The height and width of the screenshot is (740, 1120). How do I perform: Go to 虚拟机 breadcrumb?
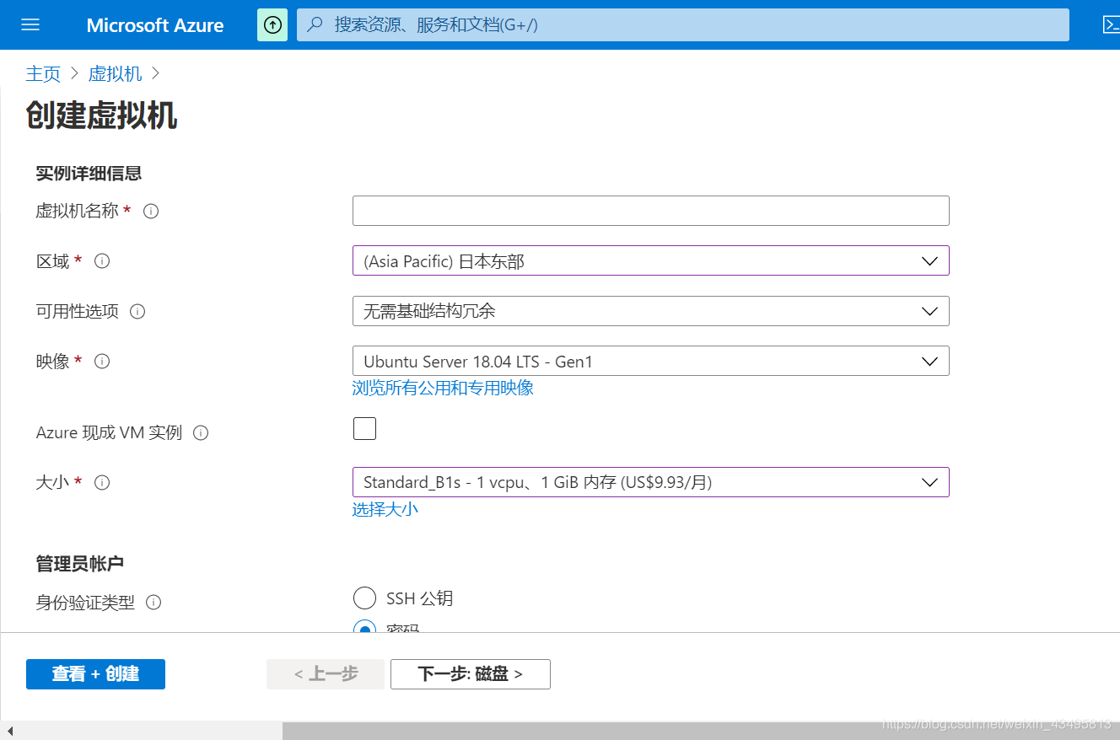click(115, 74)
